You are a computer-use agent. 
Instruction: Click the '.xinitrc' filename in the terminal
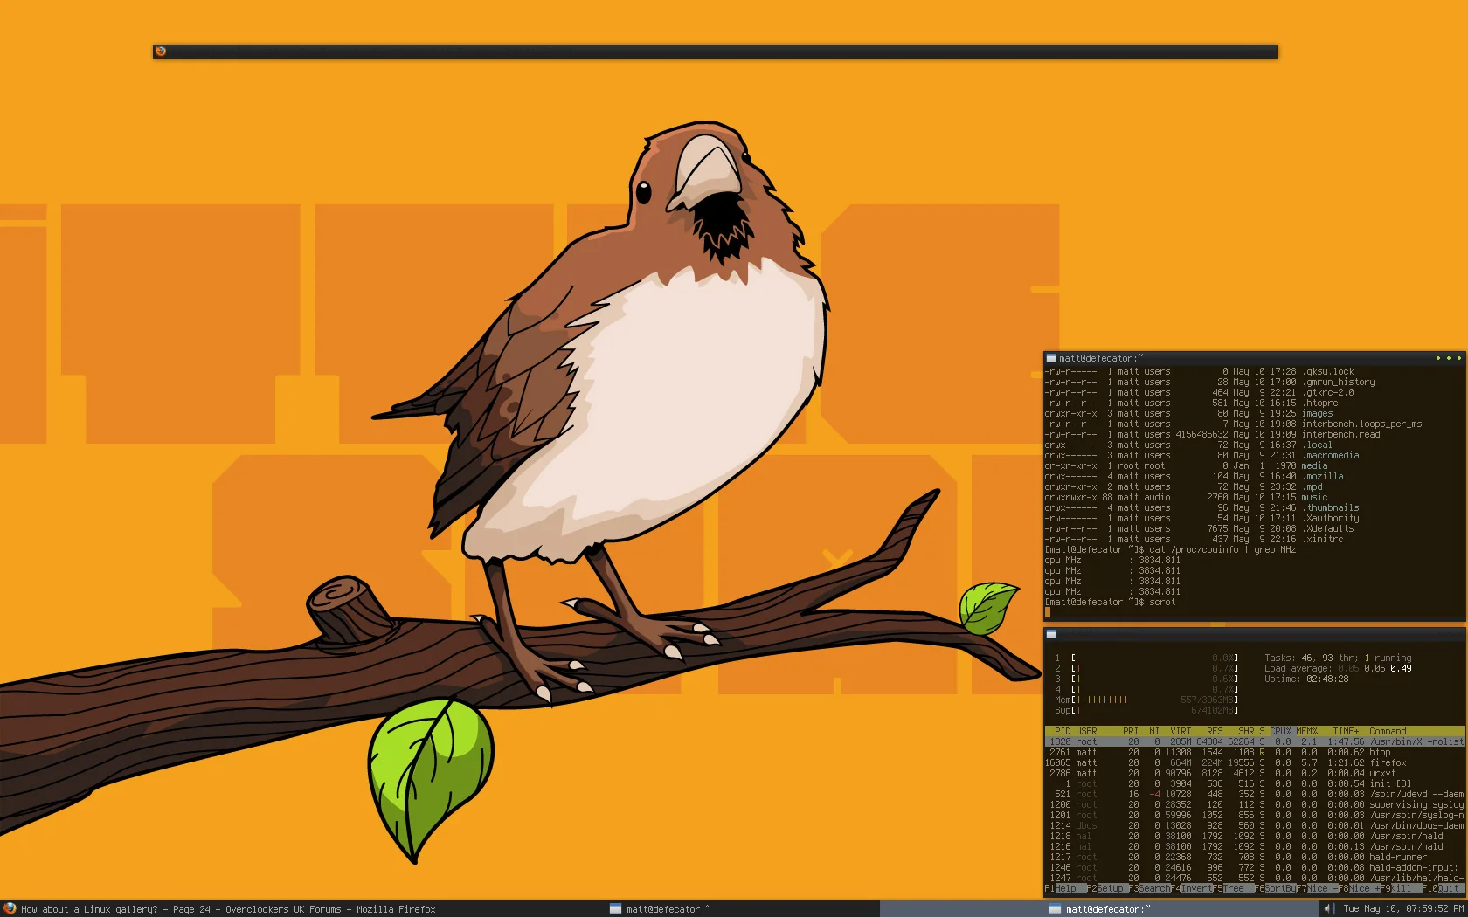coord(1322,539)
